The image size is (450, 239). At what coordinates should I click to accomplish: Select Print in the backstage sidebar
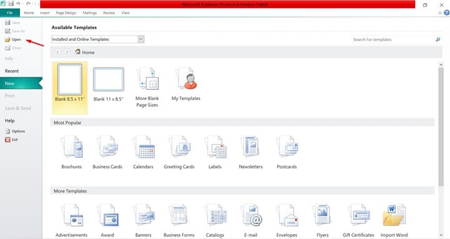click(x=10, y=95)
